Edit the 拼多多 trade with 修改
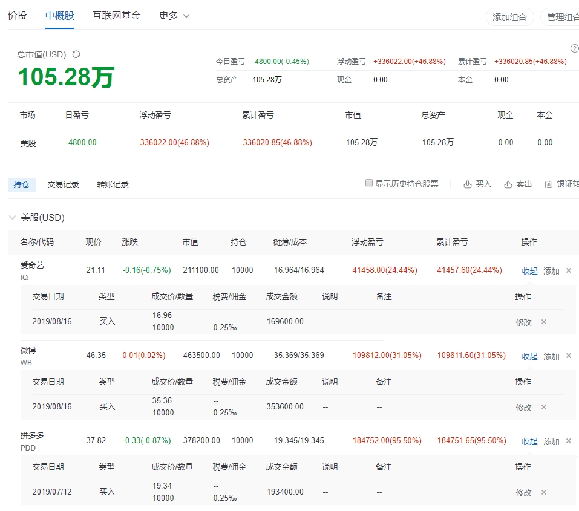This screenshot has height=511, width=579. click(x=523, y=493)
